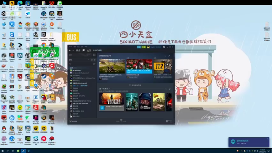This screenshot has width=272, height=153.
Task: Click the blue download button under Z1 Battle Royale
Action: [102, 108]
